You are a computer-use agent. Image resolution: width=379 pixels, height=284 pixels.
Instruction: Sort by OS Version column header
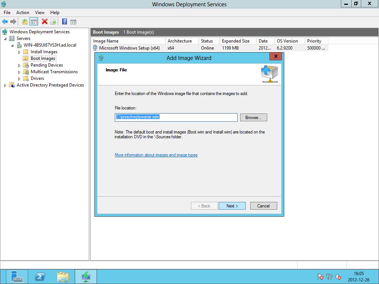coord(289,41)
